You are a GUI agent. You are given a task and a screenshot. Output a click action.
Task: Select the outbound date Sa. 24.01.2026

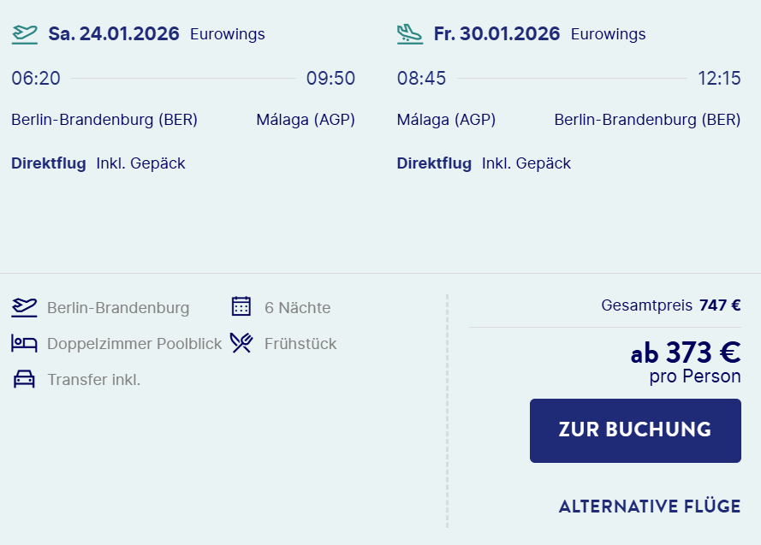click(114, 34)
